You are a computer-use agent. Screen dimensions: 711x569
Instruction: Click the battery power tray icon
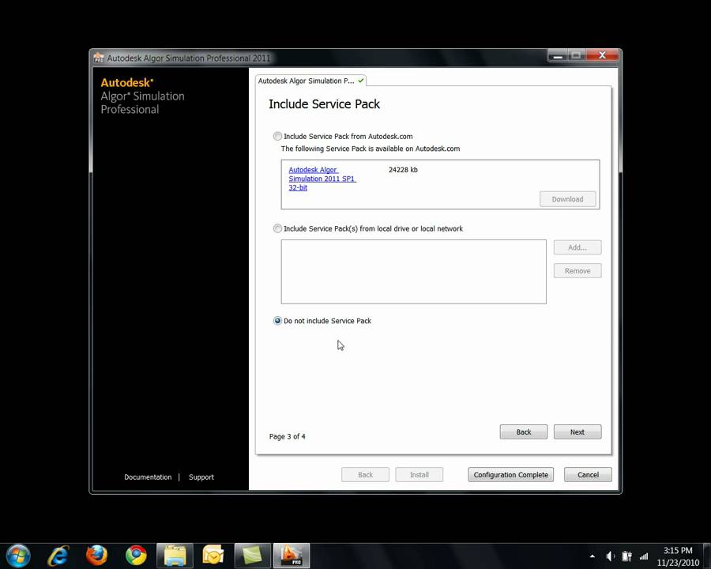(x=626, y=556)
